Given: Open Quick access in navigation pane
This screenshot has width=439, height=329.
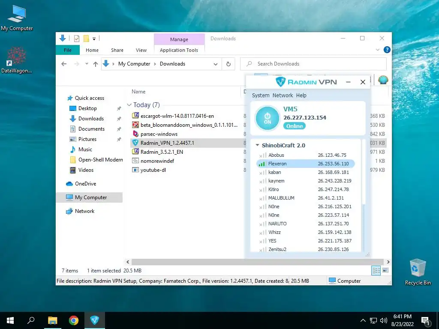Looking at the screenshot, I should point(89,98).
